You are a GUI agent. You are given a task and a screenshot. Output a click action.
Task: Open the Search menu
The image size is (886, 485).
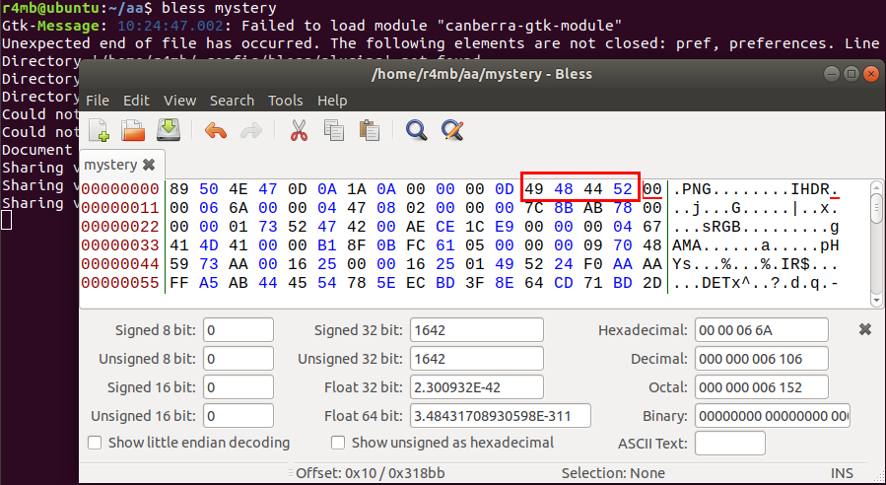pyautogui.click(x=233, y=101)
